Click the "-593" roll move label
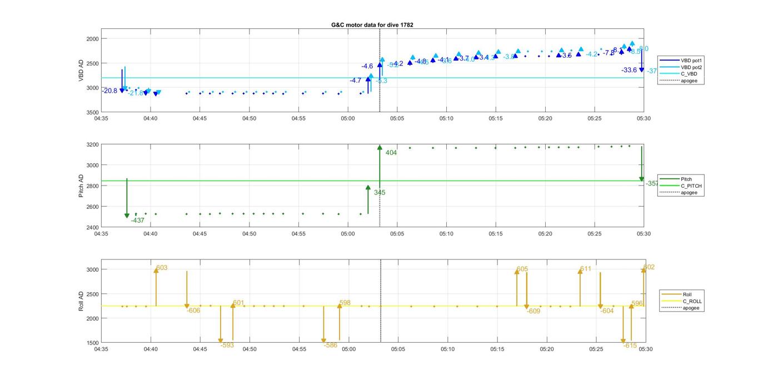Screen dimensions: 778x385 [x=227, y=345]
